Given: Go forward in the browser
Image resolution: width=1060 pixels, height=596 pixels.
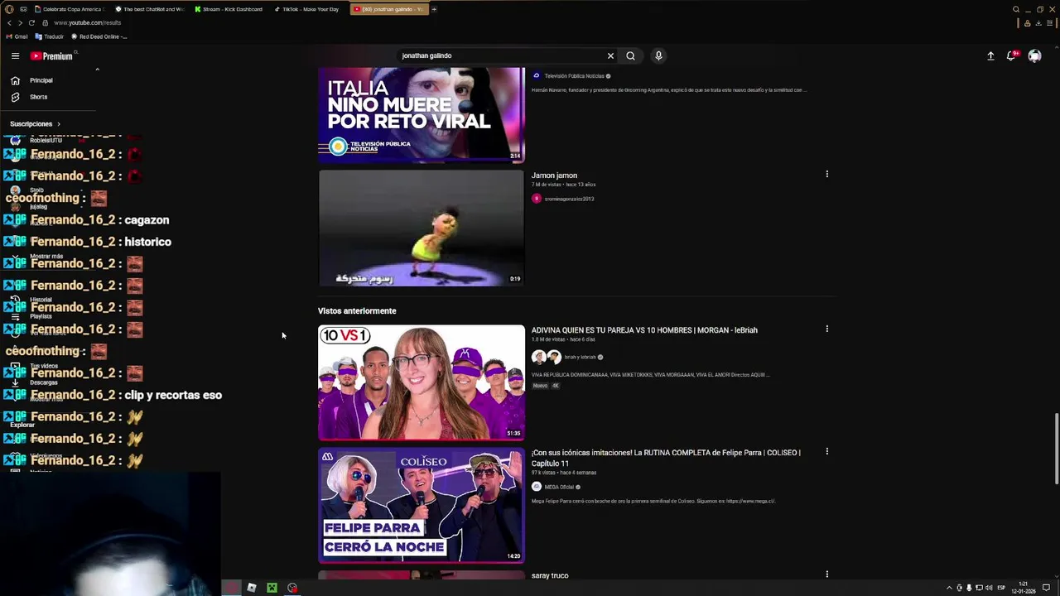Looking at the screenshot, I should click(20, 23).
